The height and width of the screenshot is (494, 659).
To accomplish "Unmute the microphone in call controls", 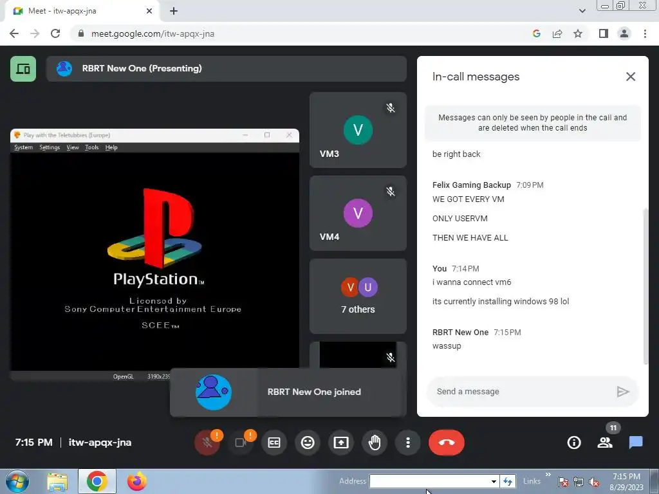I will [207, 443].
